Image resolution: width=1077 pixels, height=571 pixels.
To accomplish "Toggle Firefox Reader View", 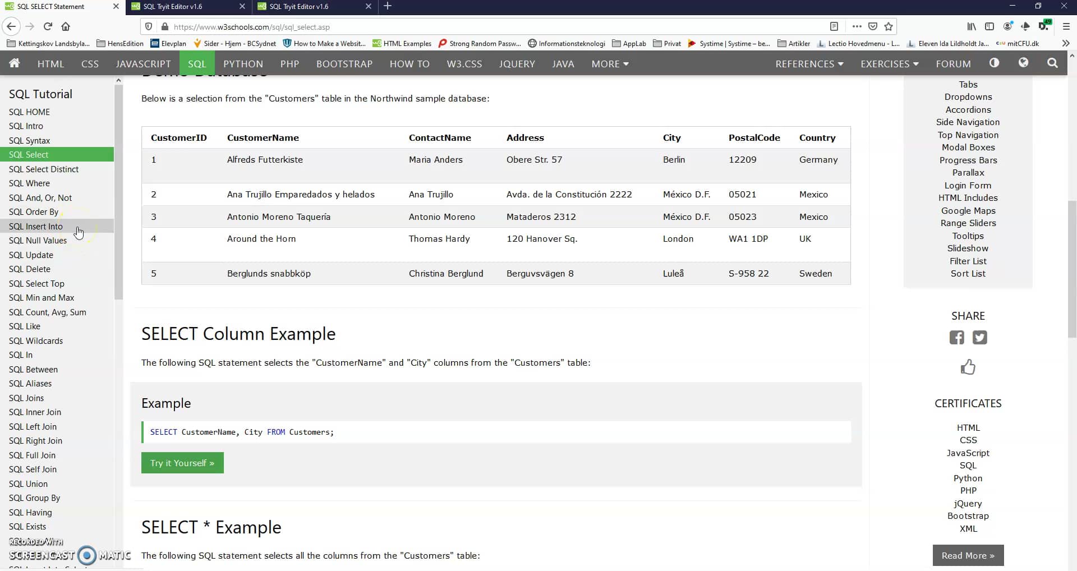I will tap(835, 26).
